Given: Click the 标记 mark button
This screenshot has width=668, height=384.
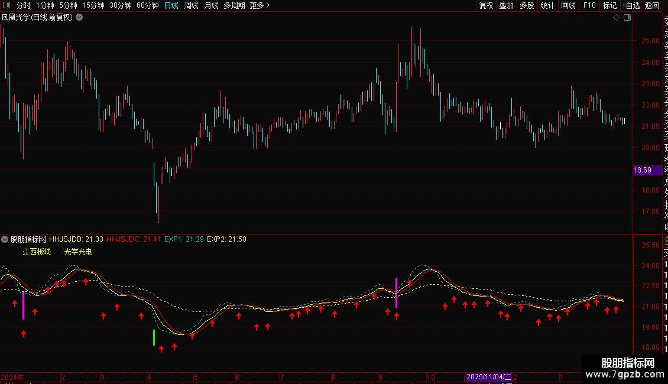Looking at the screenshot, I should tap(609, 5).
